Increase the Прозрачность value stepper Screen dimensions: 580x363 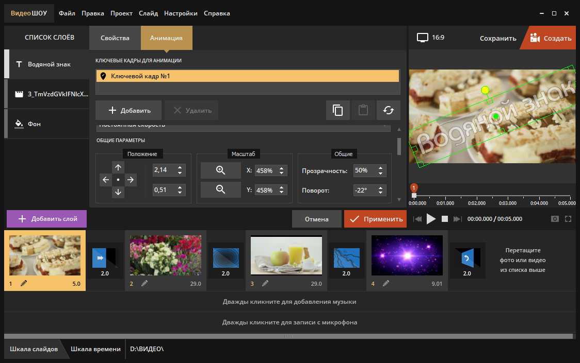[x=381, y=168]
